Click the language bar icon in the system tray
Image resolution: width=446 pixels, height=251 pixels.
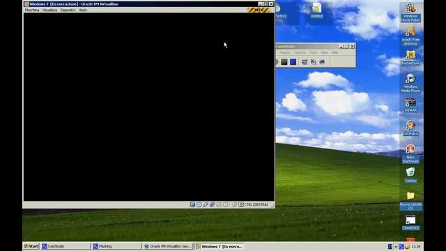[390, 246]
